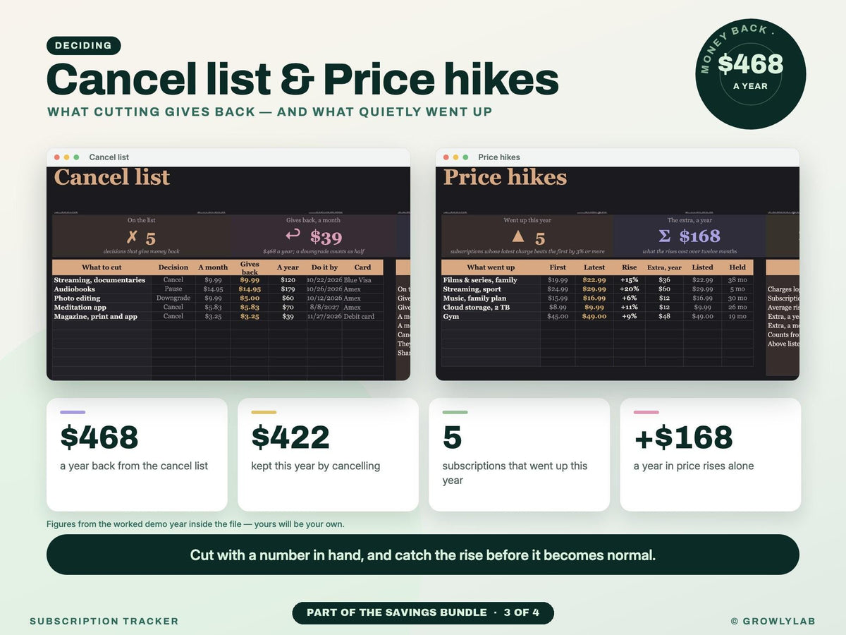The image size is (846, 635).
Task: Open the '$468 a year back from the cancel list' card
Action: (137, 454)
